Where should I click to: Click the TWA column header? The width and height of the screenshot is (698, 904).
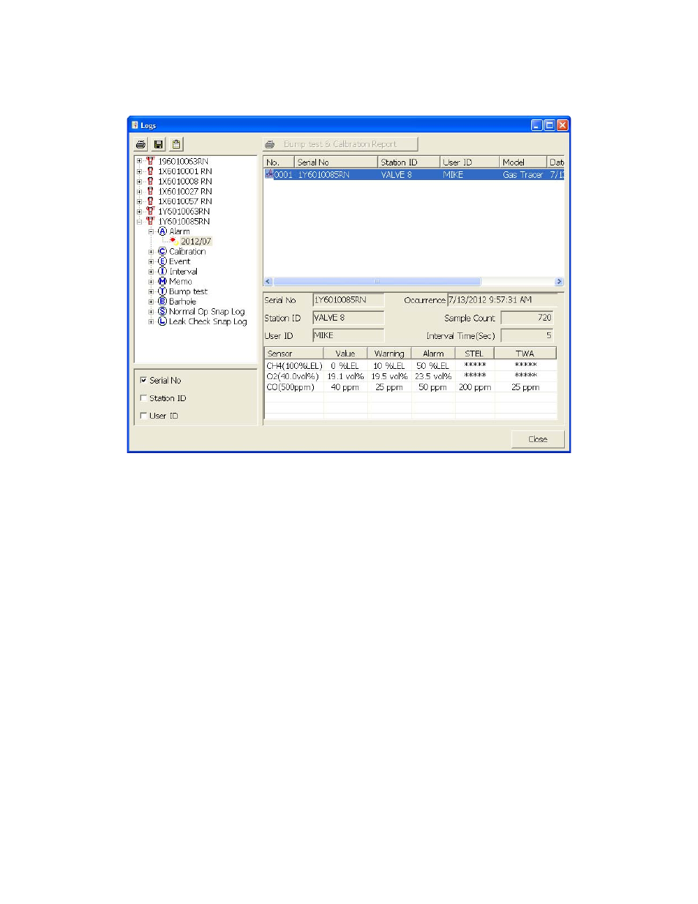tap(525, 354)
